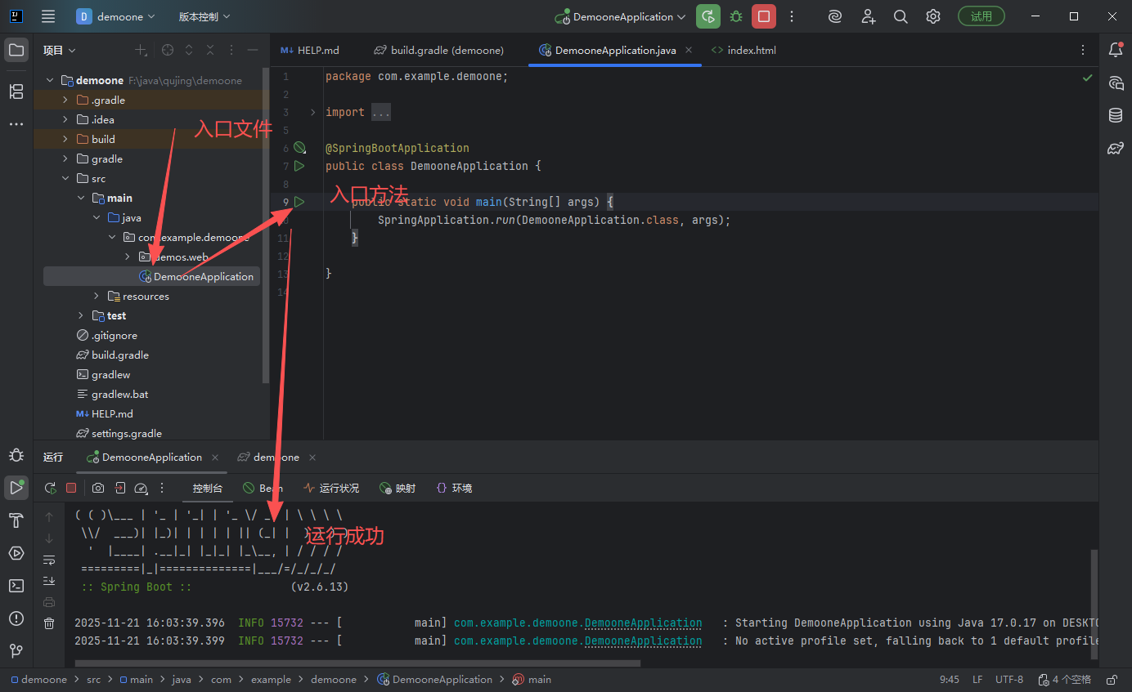Unfold the import statements on line 3
This screenshot has height=692, width=1132.
point(312,113)
